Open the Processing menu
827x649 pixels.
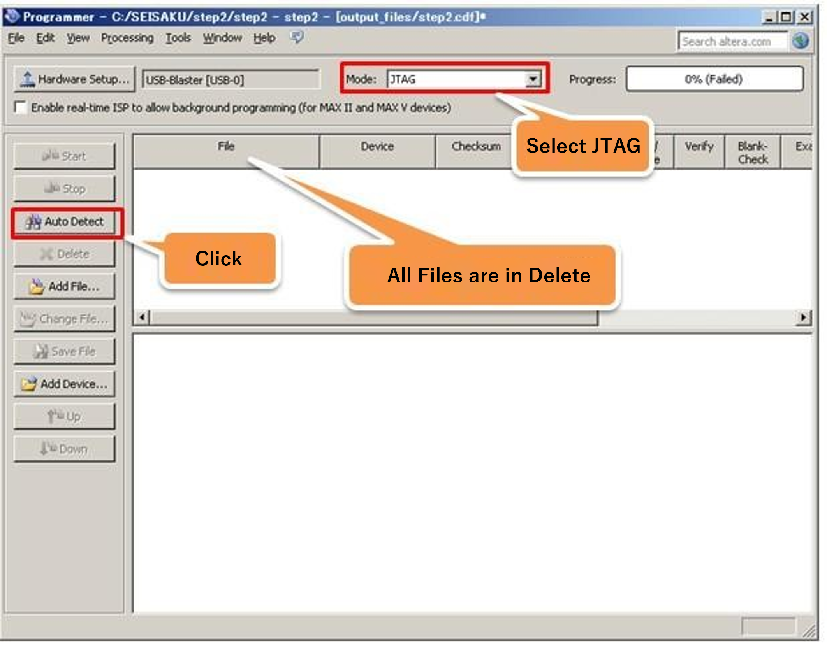pyautogui.click(x=127, y=38)
